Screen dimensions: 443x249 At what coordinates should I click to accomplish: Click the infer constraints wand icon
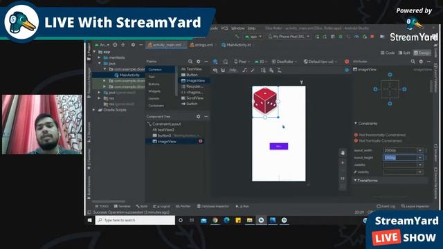(253, 70)
